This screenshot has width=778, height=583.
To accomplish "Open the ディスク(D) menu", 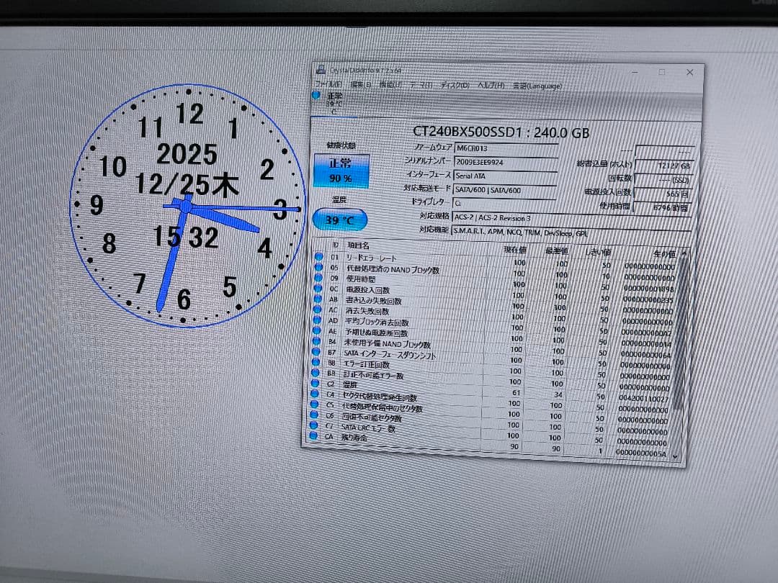I will 455,85.
